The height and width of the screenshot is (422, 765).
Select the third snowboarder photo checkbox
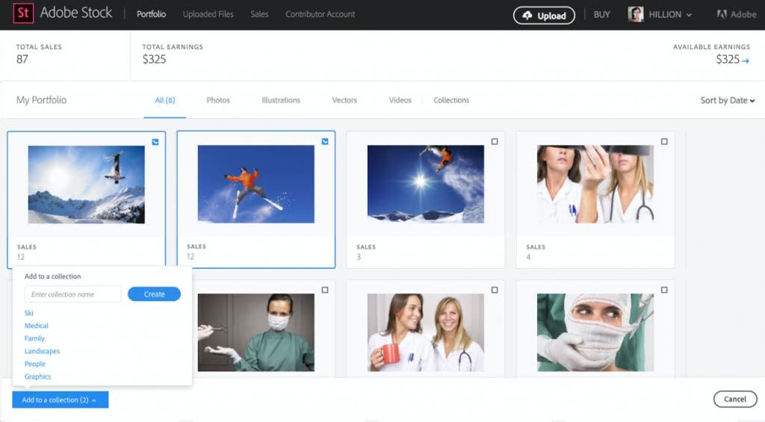[495, 142]
